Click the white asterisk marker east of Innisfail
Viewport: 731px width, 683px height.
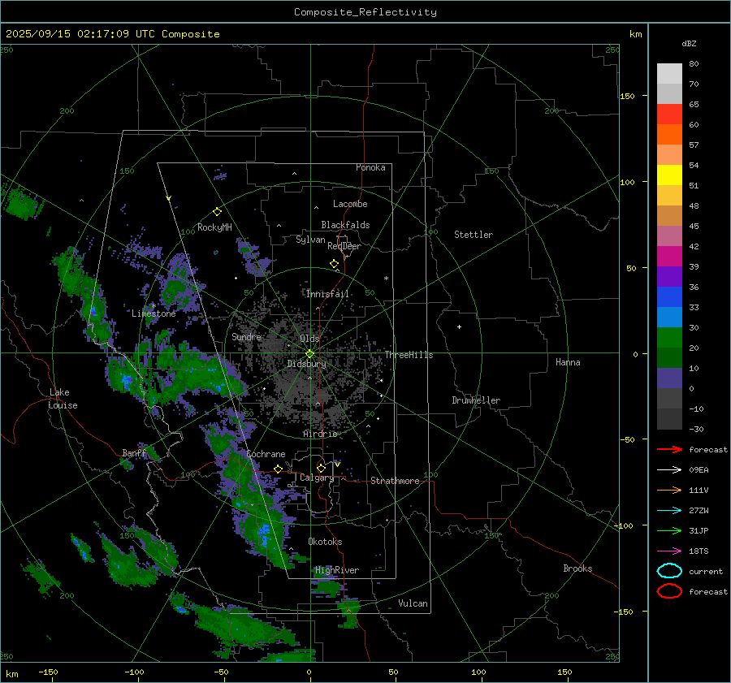tap(386, 279)
